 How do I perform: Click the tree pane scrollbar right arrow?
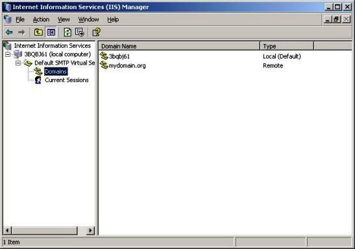click(91, 230)
